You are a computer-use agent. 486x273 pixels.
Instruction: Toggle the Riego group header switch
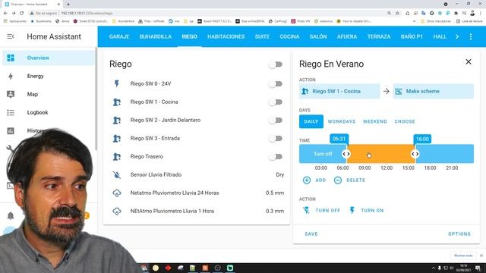click(276, 64)
